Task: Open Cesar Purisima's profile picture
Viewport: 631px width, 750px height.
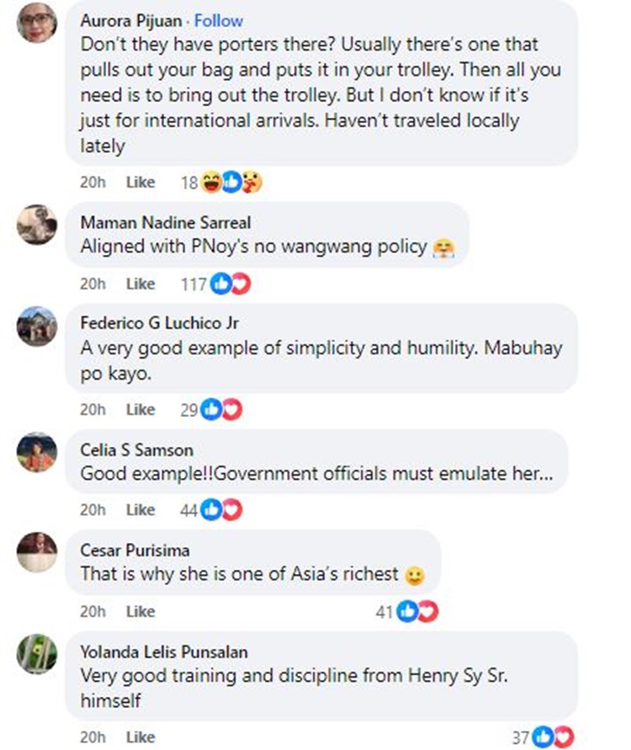Action: [37, 552]
